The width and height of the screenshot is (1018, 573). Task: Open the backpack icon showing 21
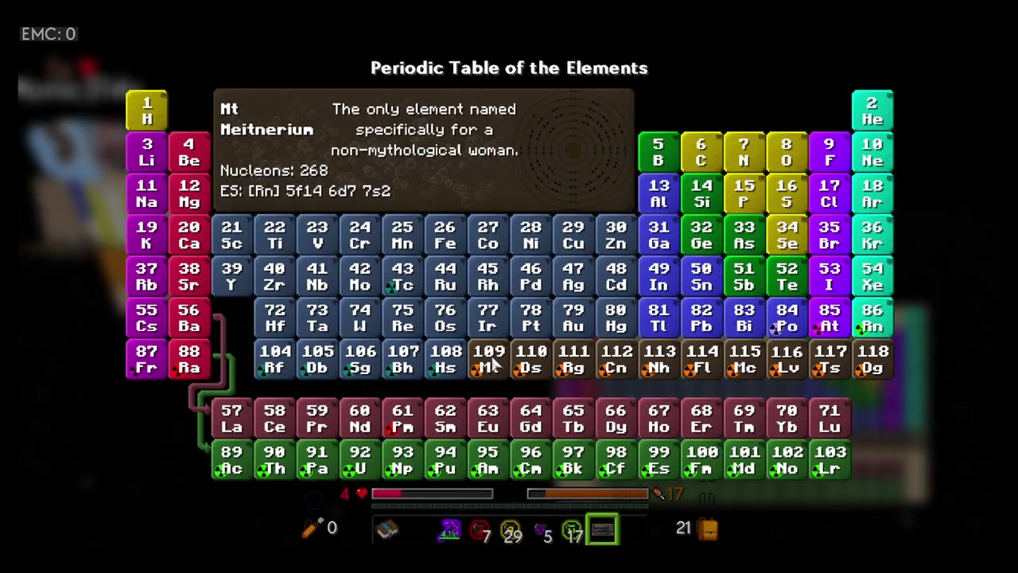[708, 528]
